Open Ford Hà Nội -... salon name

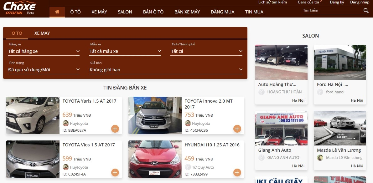[x=333, y=84]
